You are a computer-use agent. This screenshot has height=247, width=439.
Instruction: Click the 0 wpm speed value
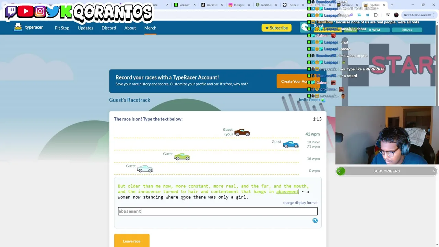pyautogui.click(x=314, y=170)
